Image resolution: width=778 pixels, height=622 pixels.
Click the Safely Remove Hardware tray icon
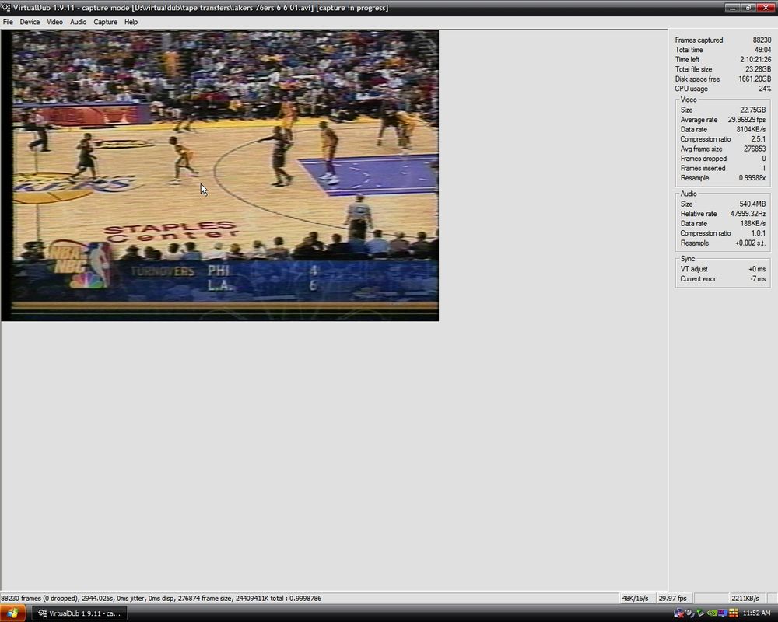click(700, 613)
